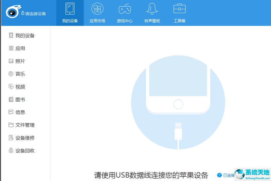Click the app logo eye icon
Image resolution: width=271 pixels, height=181 pixels.
point(12,13)
